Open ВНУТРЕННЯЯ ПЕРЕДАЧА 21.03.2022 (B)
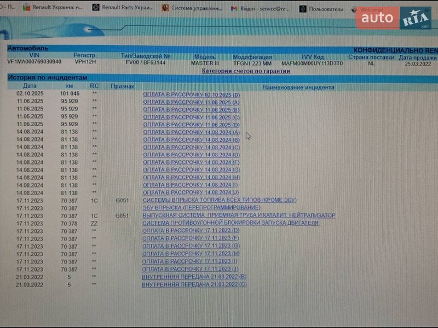 click(x=194, y=277)
